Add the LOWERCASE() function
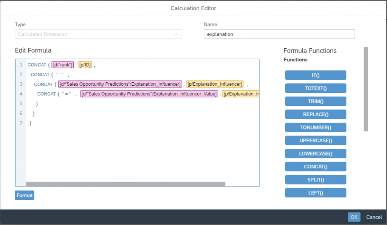The width and height of the screenshot is (387, 225). [x=316, y=154]
